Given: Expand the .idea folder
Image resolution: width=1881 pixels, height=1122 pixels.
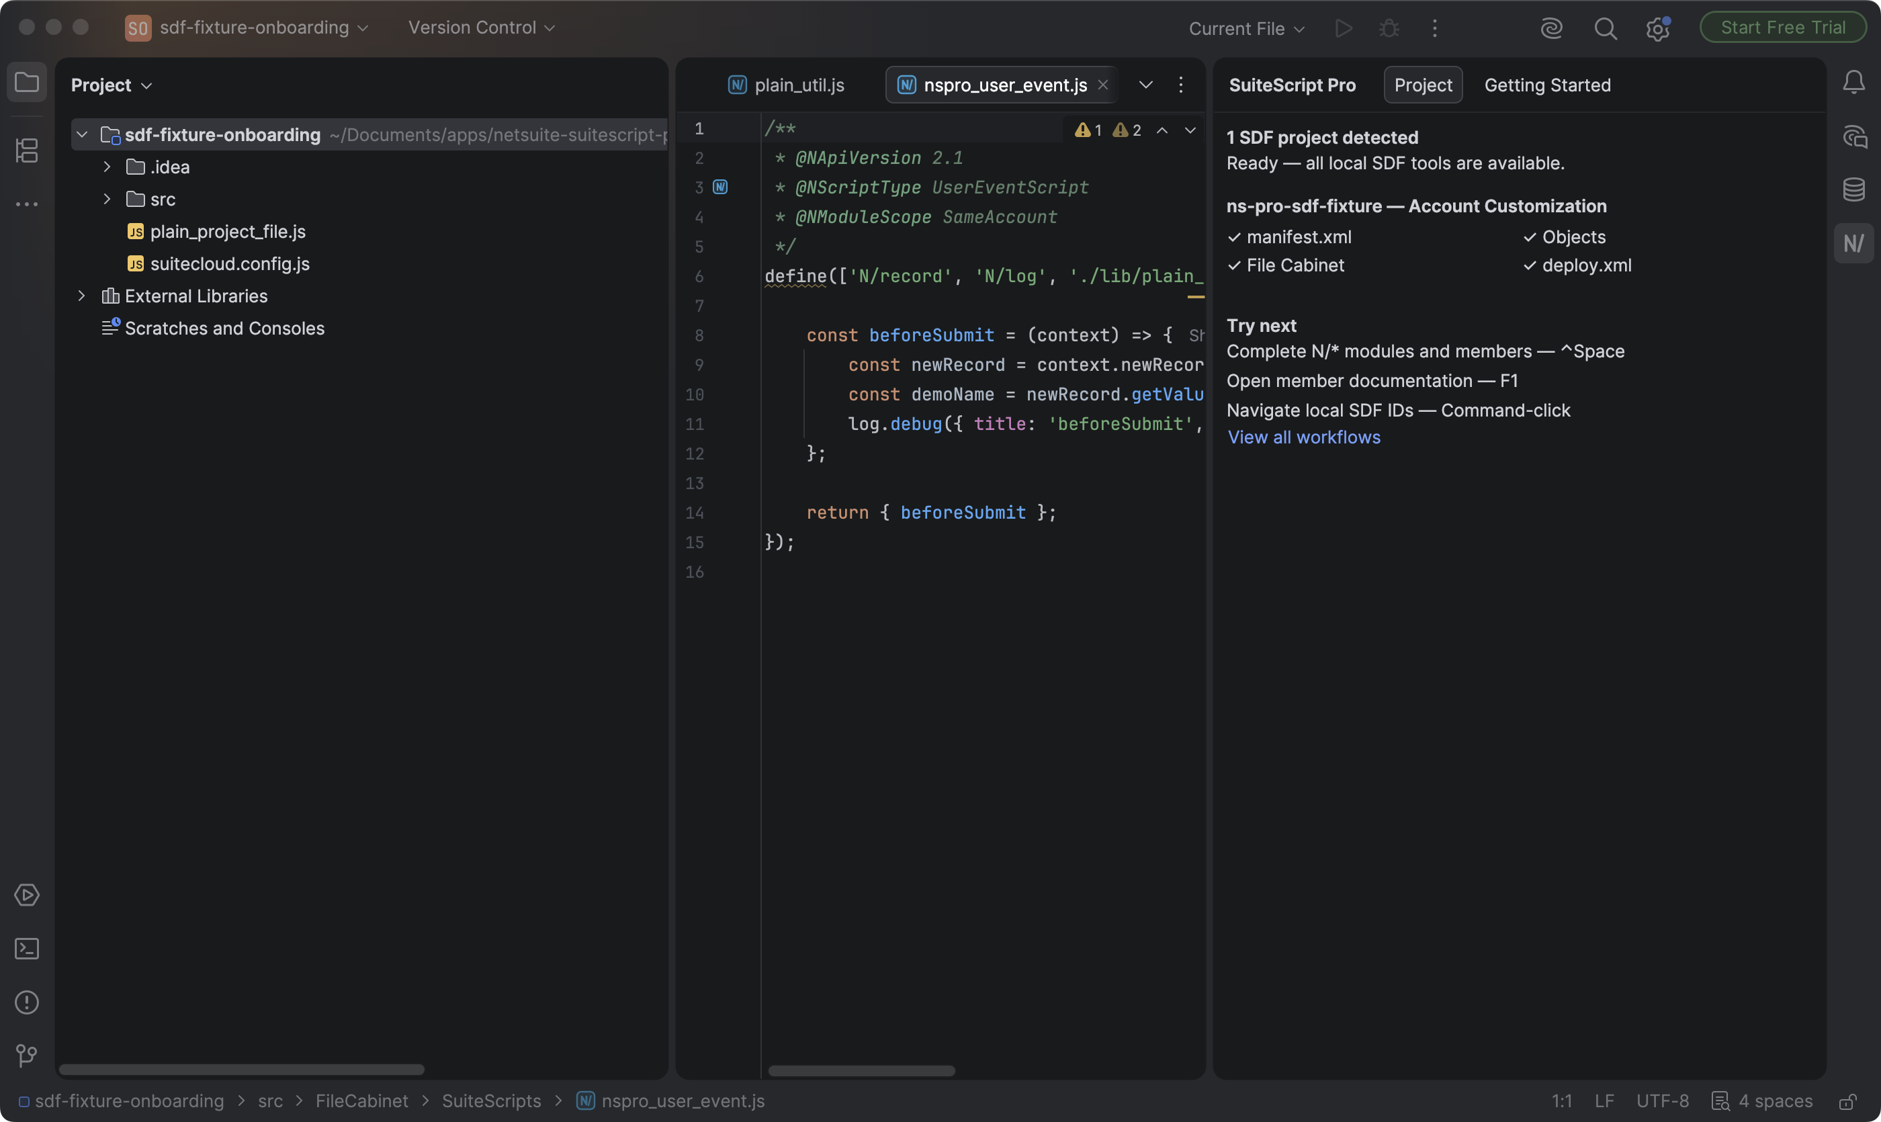Looking at the screenshot, I should click(107, 167).
